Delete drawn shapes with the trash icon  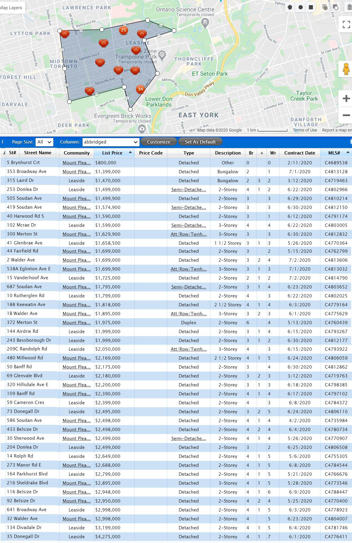pos(350,7)
